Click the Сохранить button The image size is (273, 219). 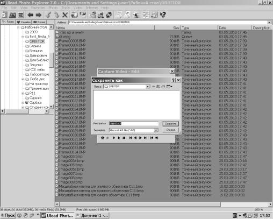(x=170, y=124)
